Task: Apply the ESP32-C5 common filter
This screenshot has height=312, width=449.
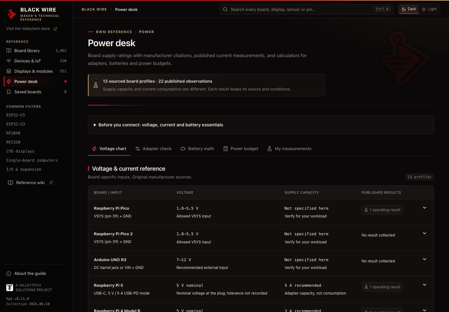Action: [x=16, y=115]
